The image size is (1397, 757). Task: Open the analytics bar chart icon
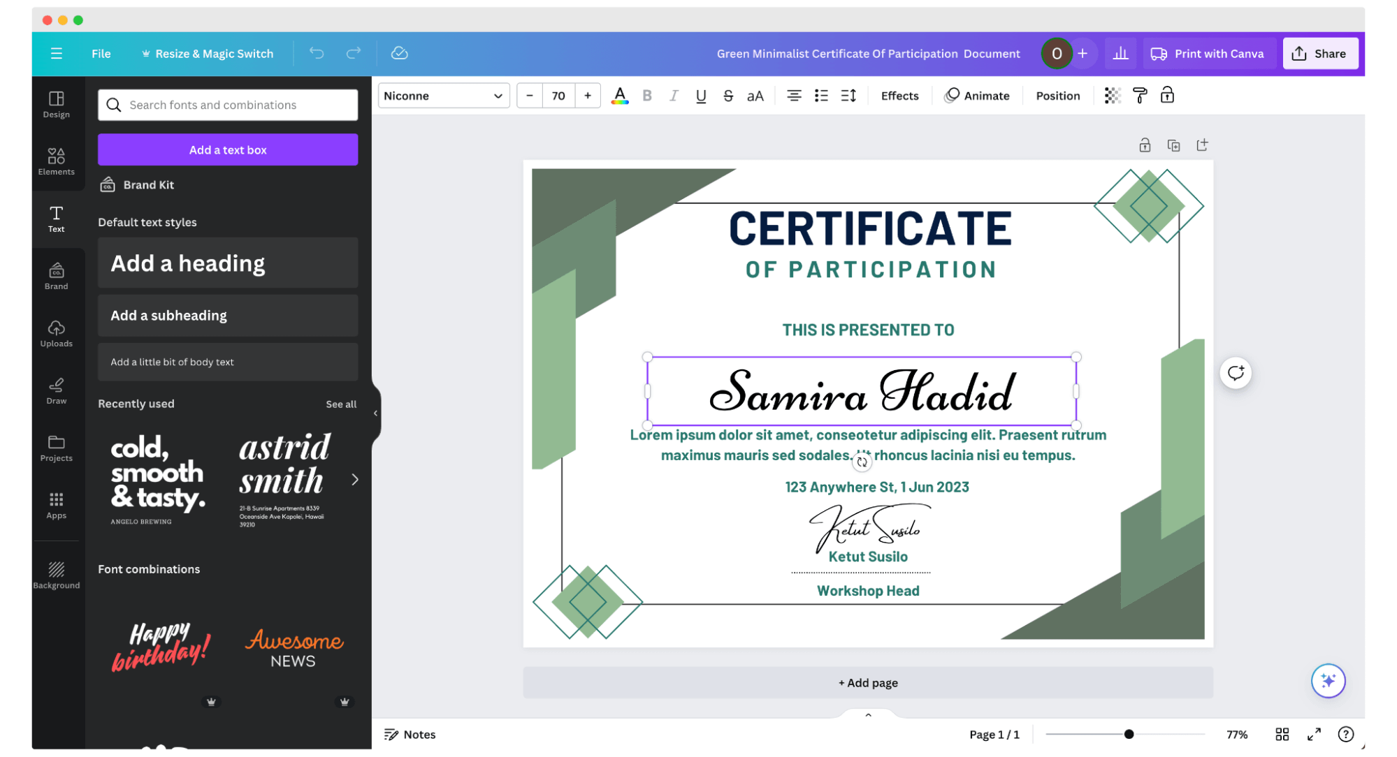click(1120, 54)
